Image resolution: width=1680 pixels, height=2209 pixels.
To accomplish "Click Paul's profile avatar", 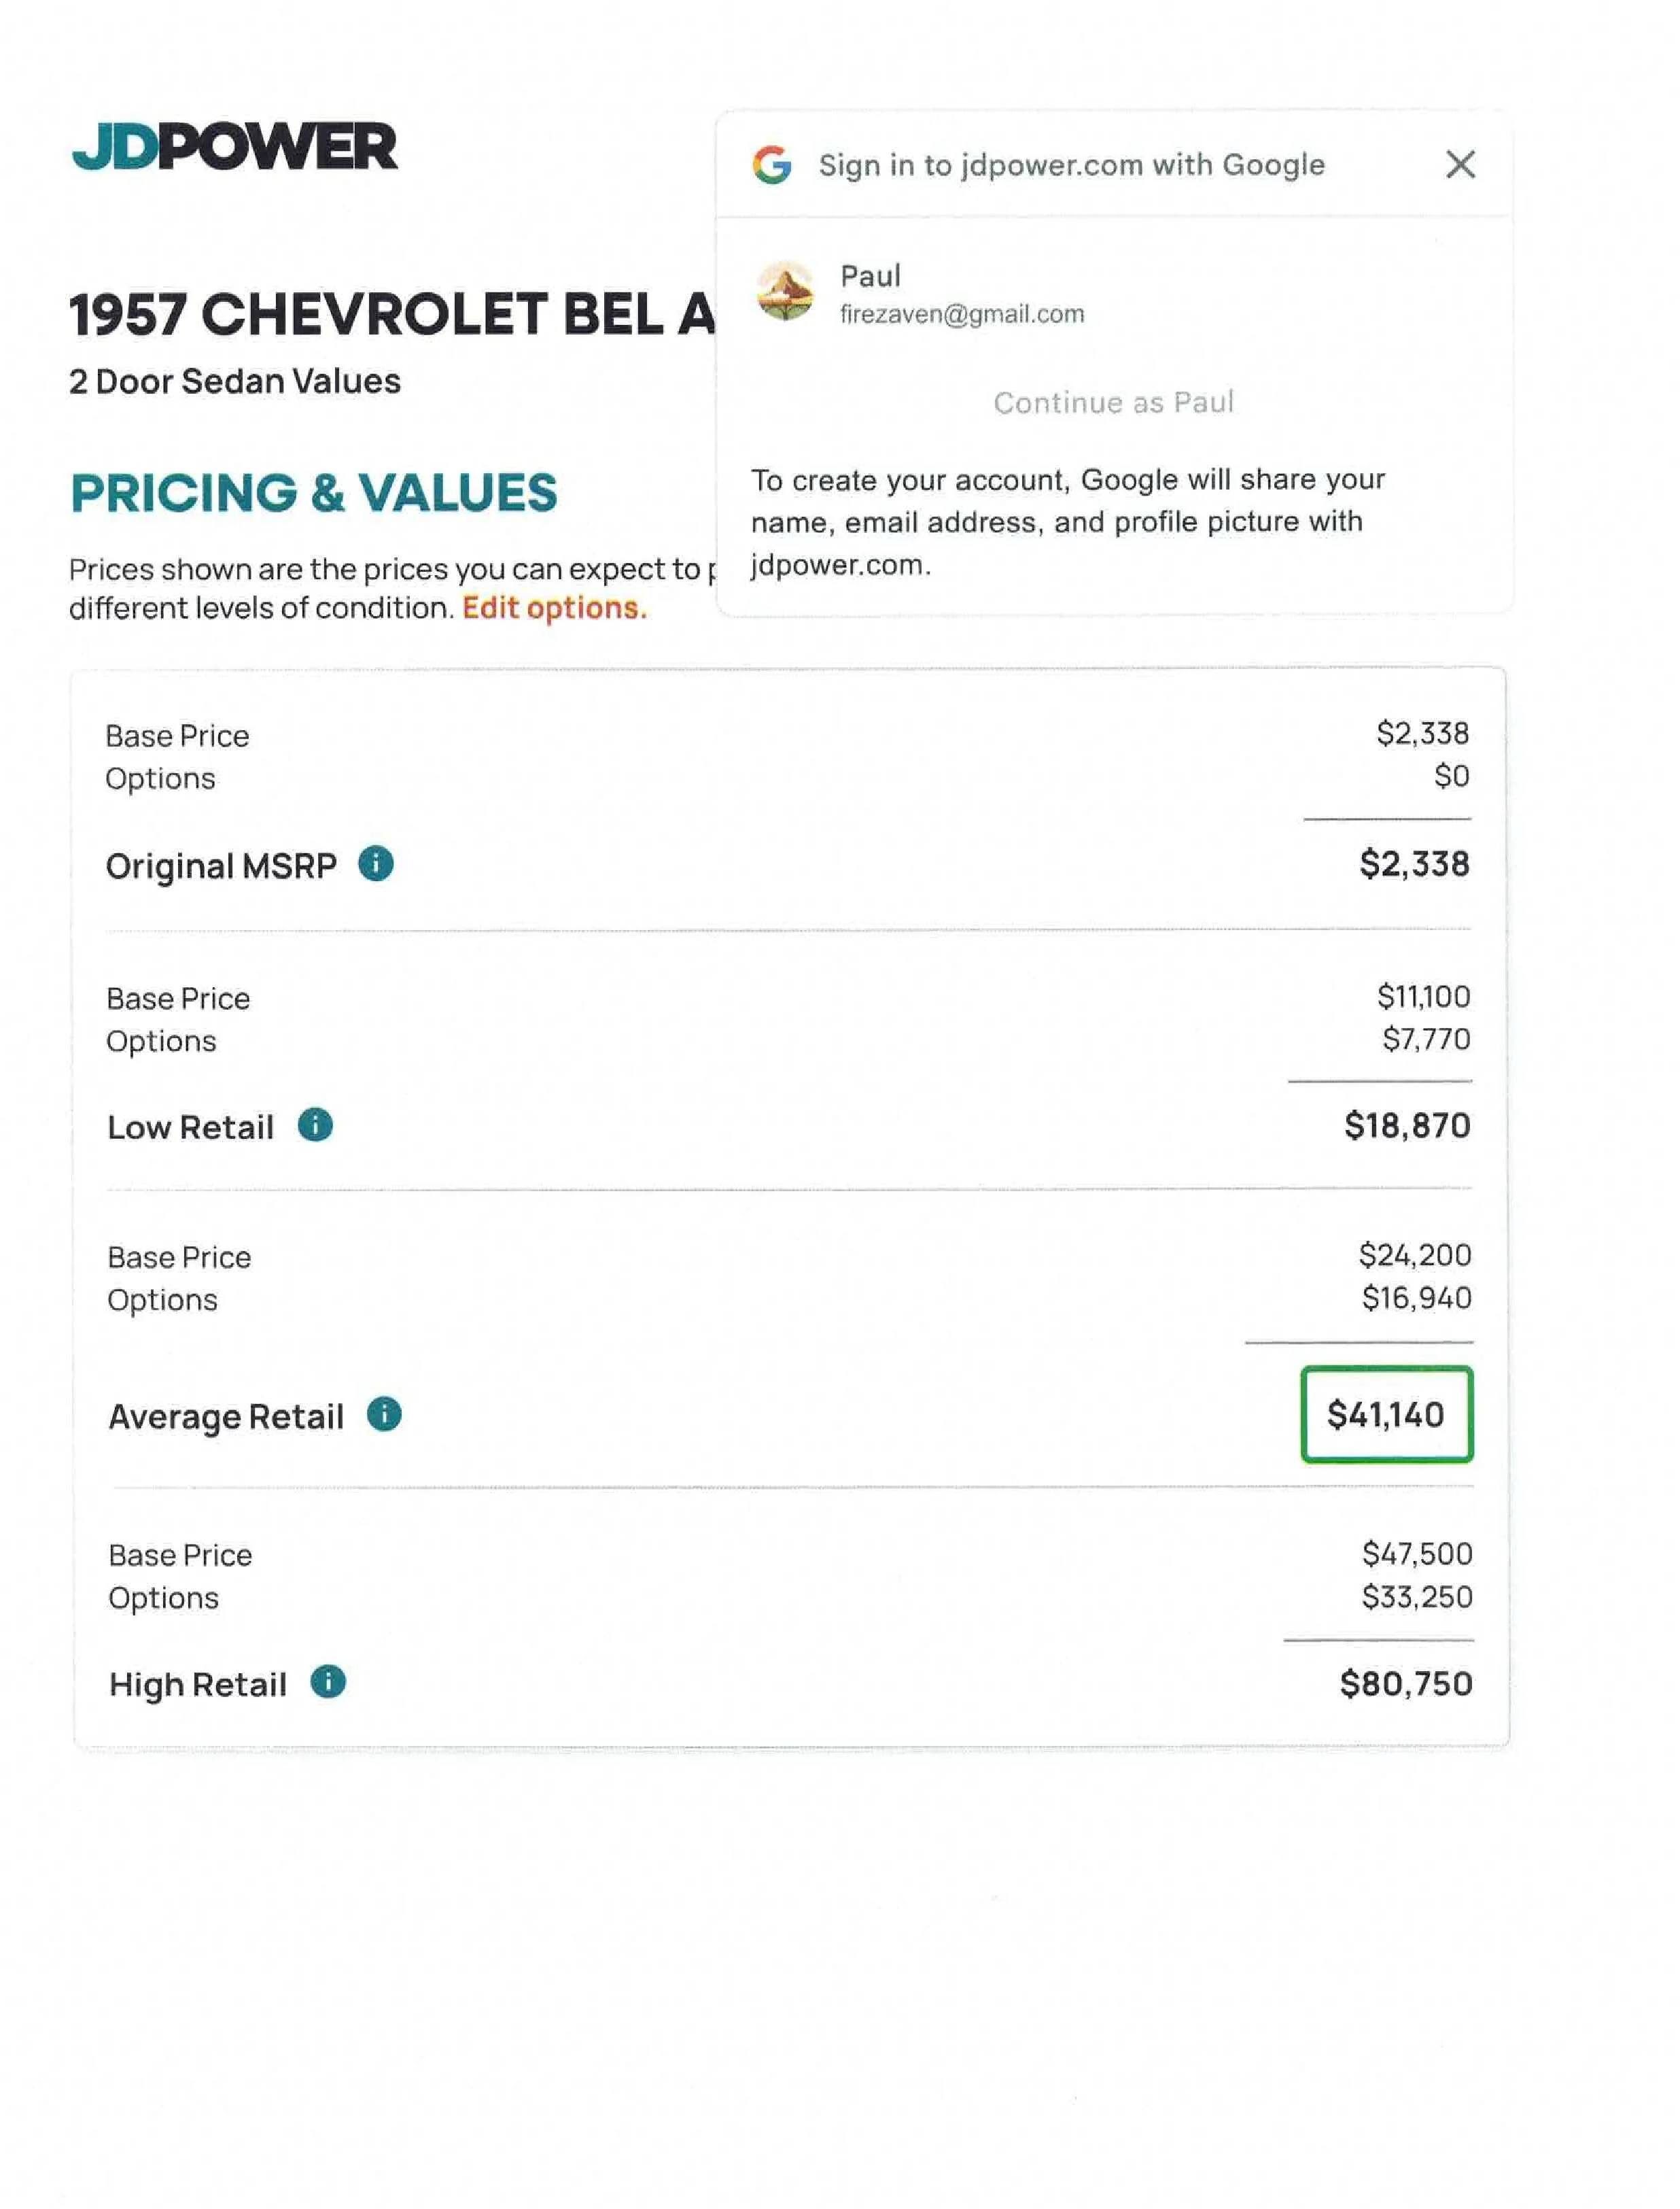I will pos(785,291).
